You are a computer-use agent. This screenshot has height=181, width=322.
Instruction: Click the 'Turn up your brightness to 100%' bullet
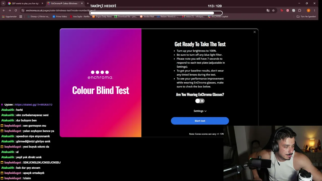(x=196, y=51)
